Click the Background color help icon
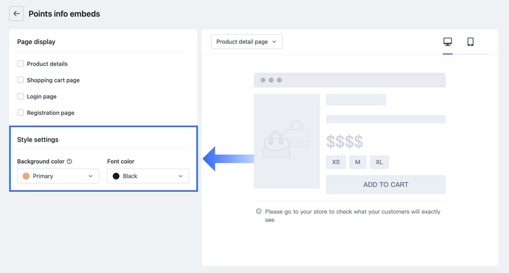This screenshot has height=273, width=509. coord(69,161)
